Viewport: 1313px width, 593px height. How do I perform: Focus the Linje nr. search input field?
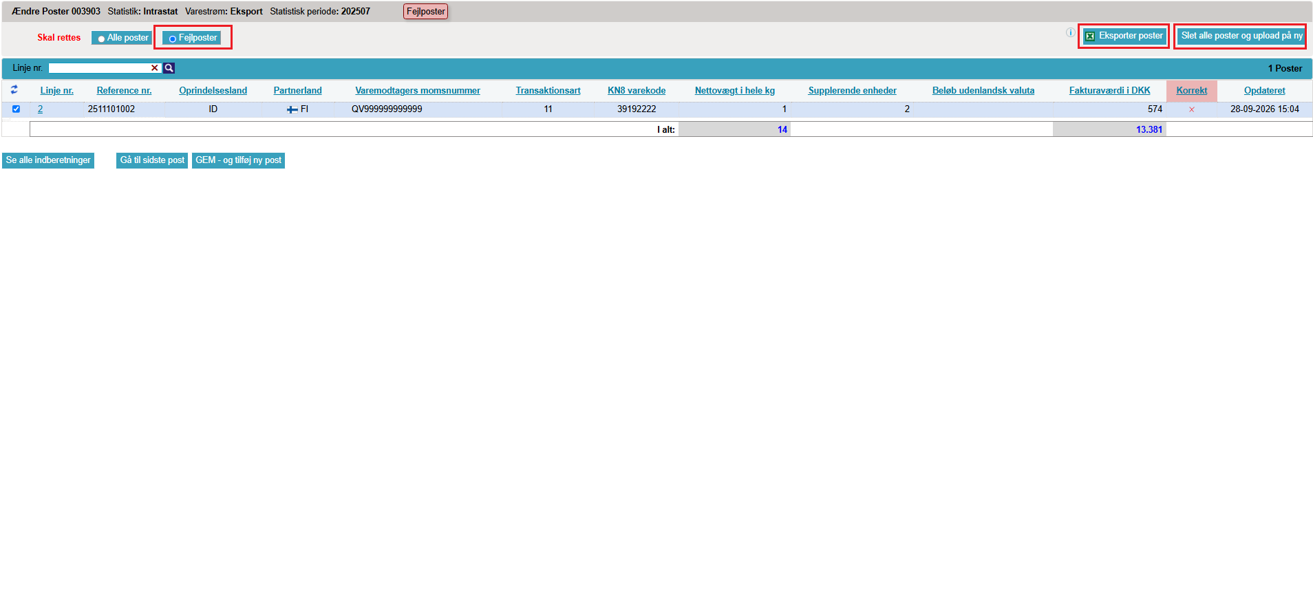[x=100, y=68]
